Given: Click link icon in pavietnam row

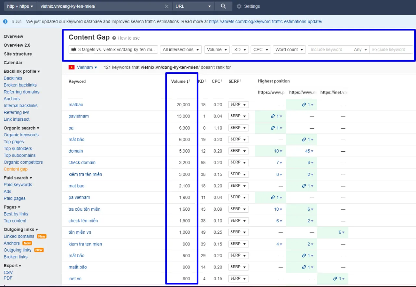Looking at the screenshot, I should (x=273, y=116).
